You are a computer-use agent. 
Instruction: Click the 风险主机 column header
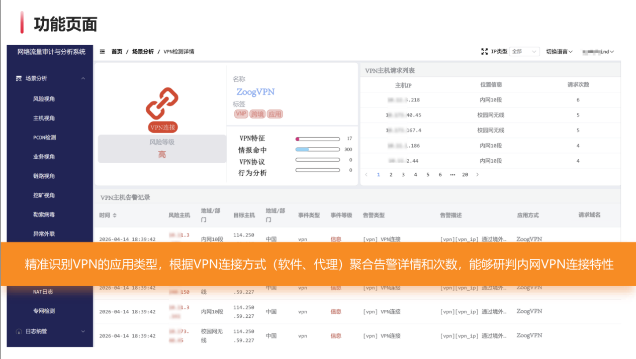point(179,215)
